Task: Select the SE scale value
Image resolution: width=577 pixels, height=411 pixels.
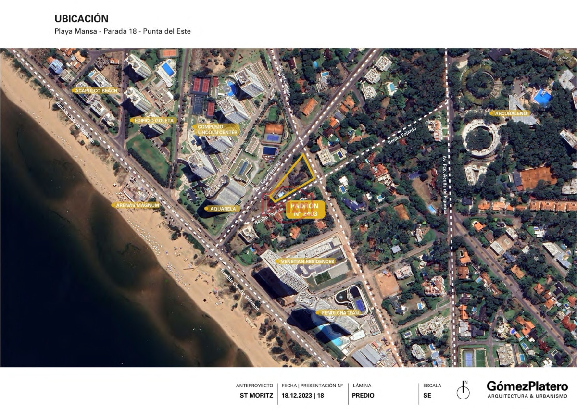Action: (x=427, y=396)
